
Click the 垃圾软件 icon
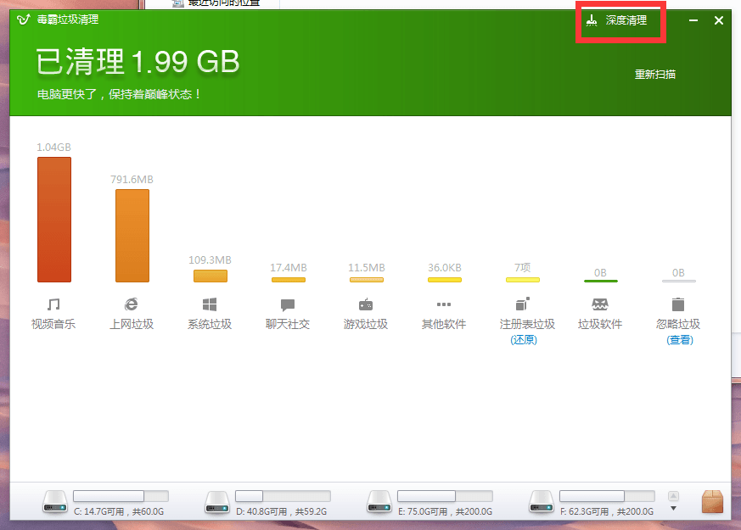click(600, 304)
